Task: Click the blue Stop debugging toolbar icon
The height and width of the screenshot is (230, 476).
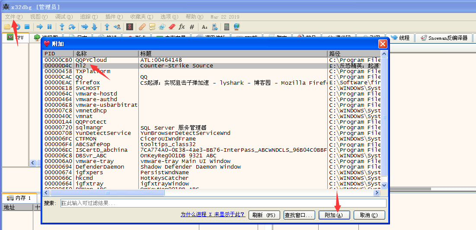Action: pyautogui.click(x=27, y=27)
